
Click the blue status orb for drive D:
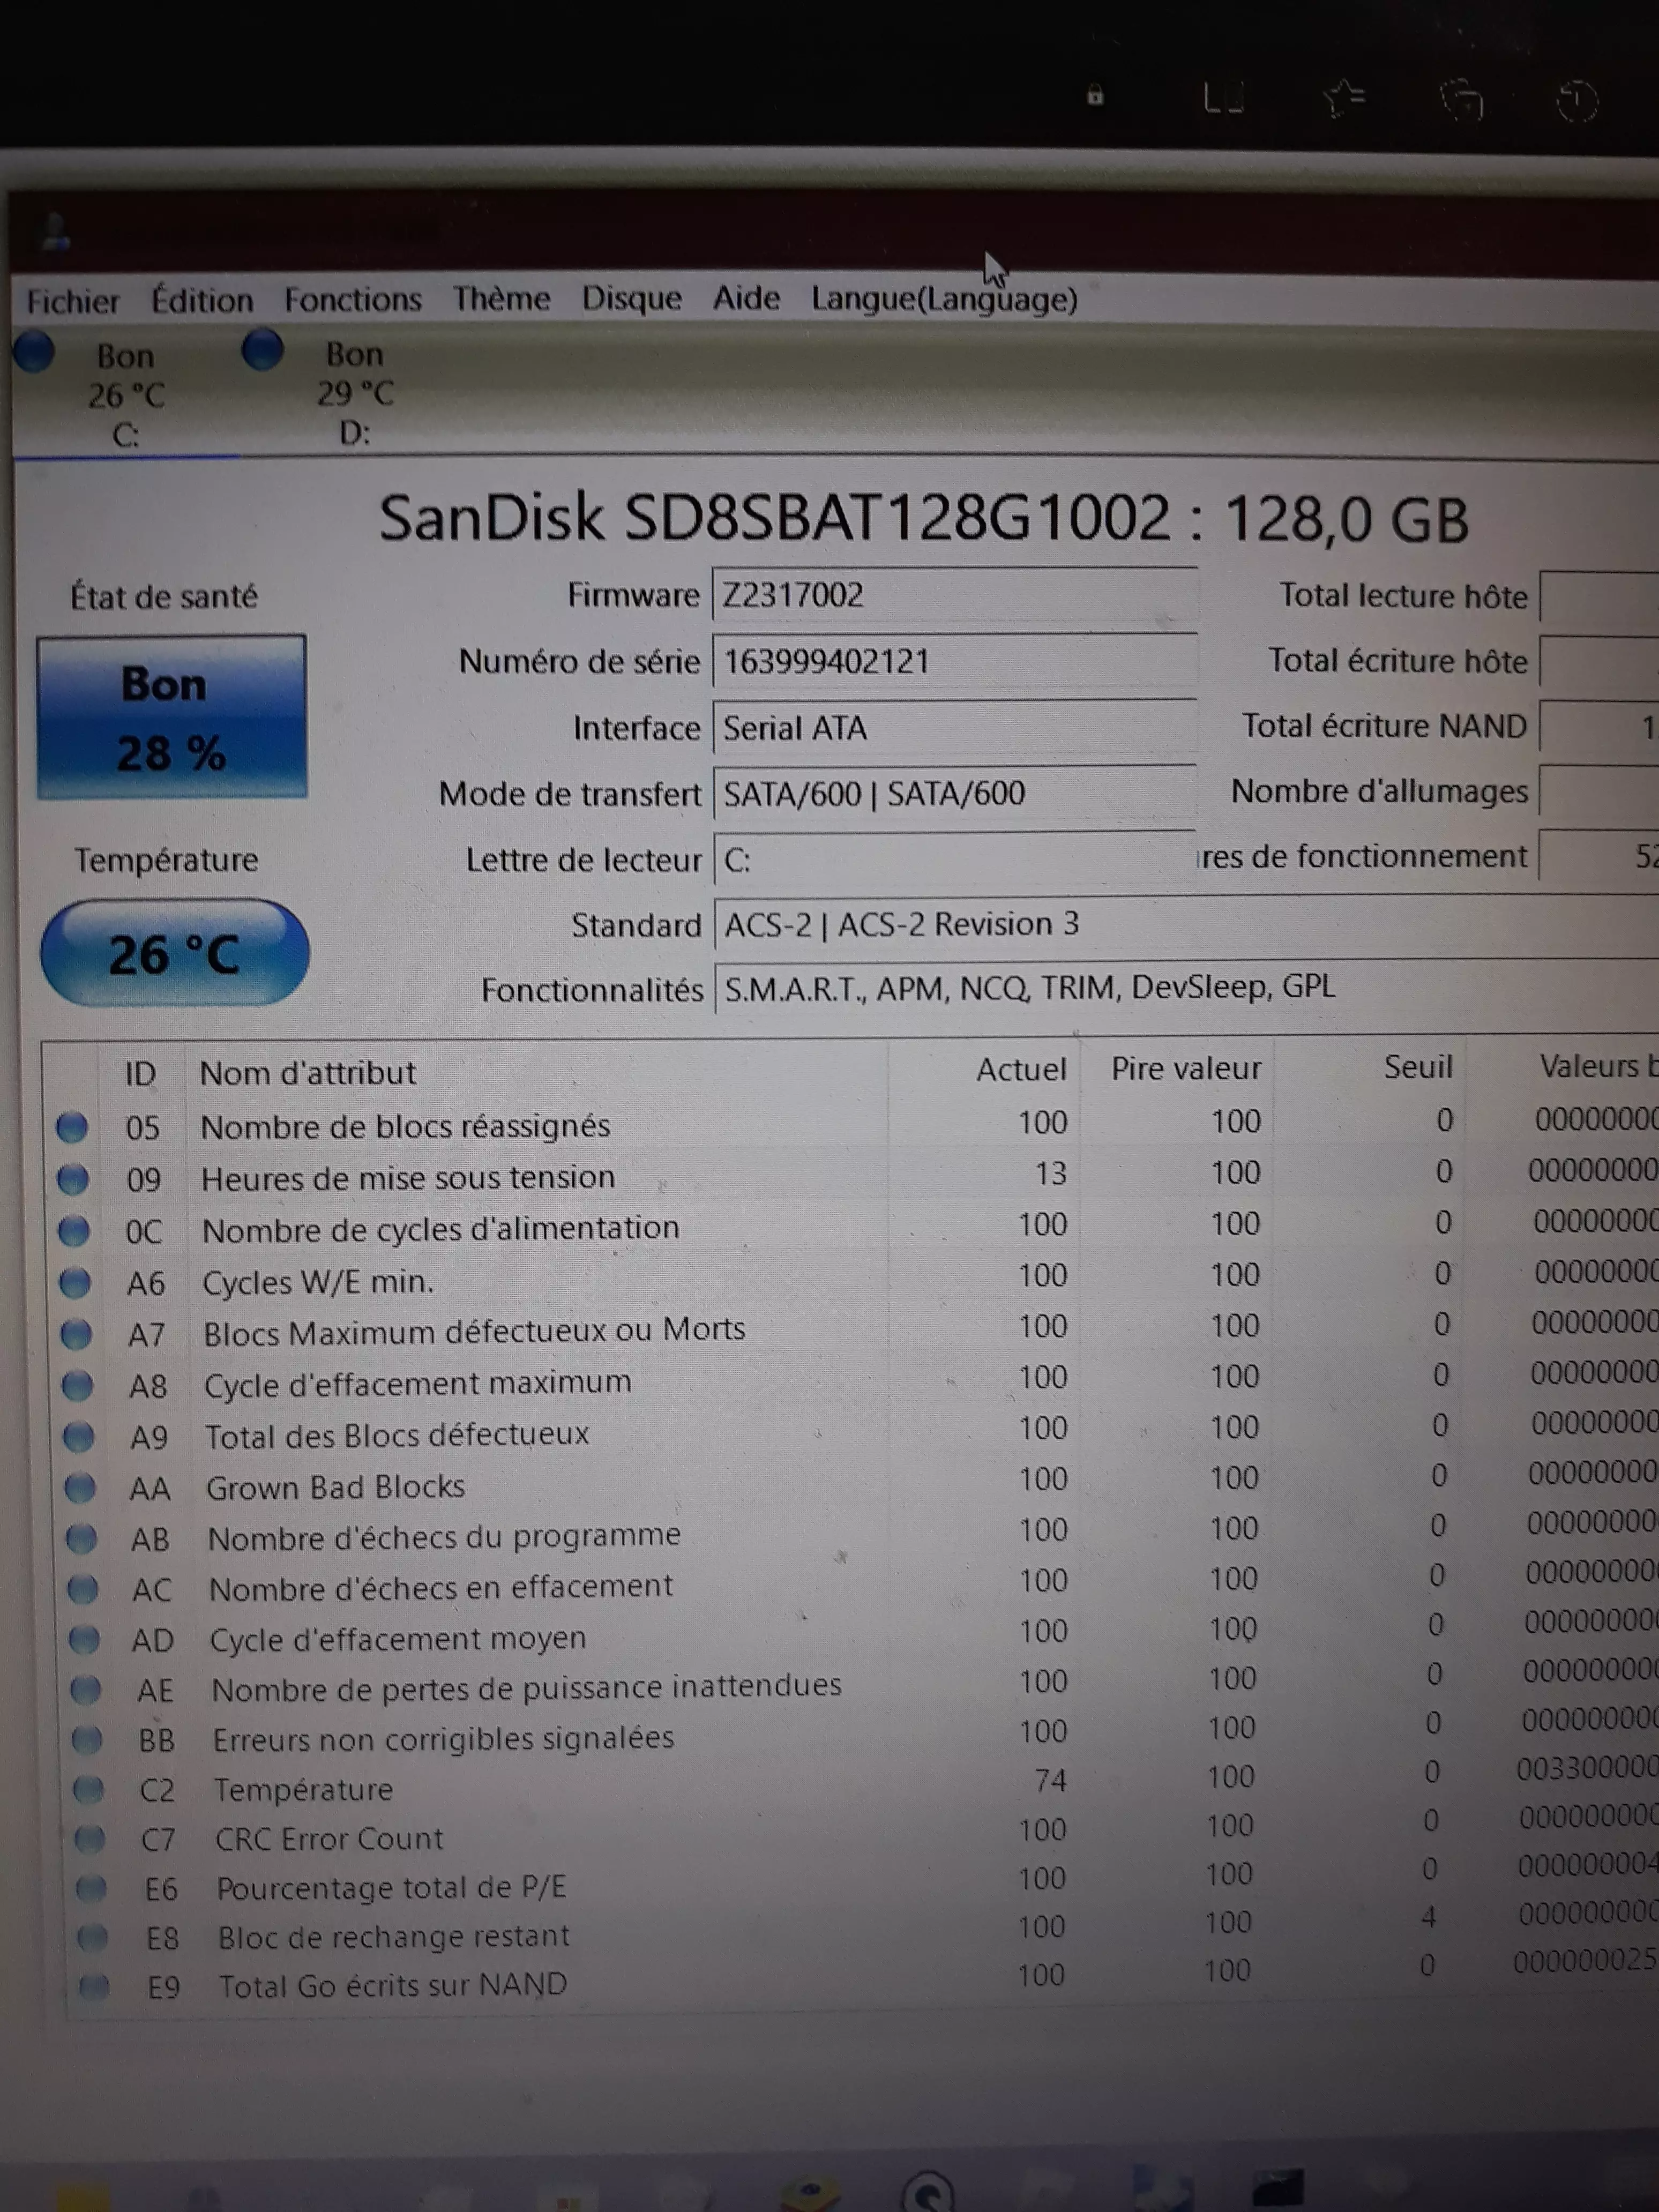click(x=262, y=350)
